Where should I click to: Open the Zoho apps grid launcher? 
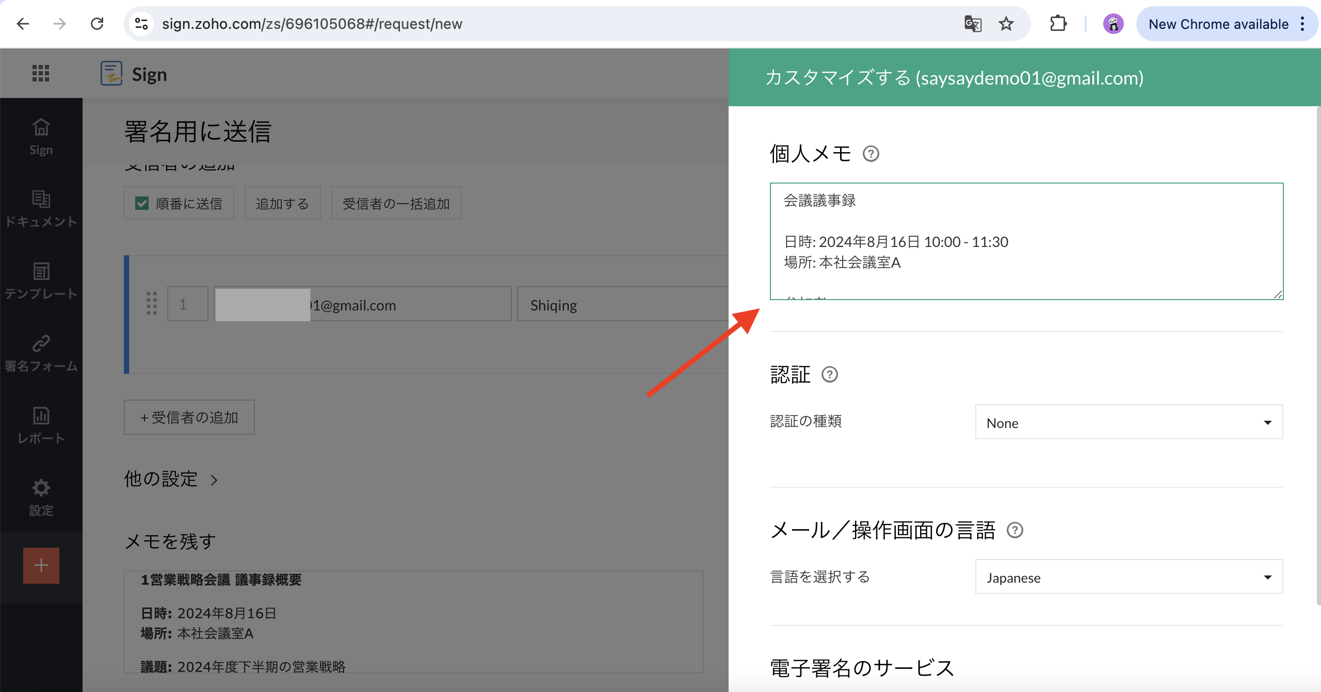point(41,73)
